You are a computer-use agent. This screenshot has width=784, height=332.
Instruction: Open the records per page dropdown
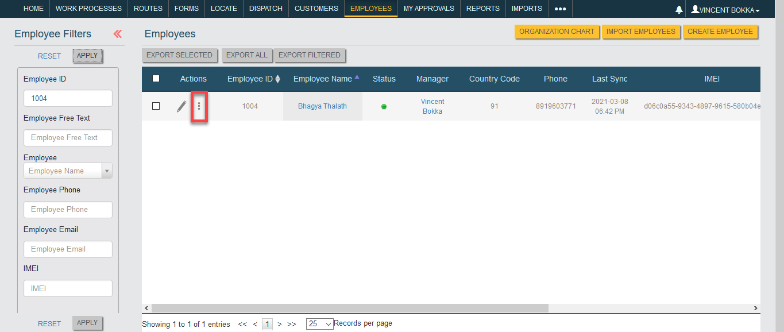coord(319,324)
